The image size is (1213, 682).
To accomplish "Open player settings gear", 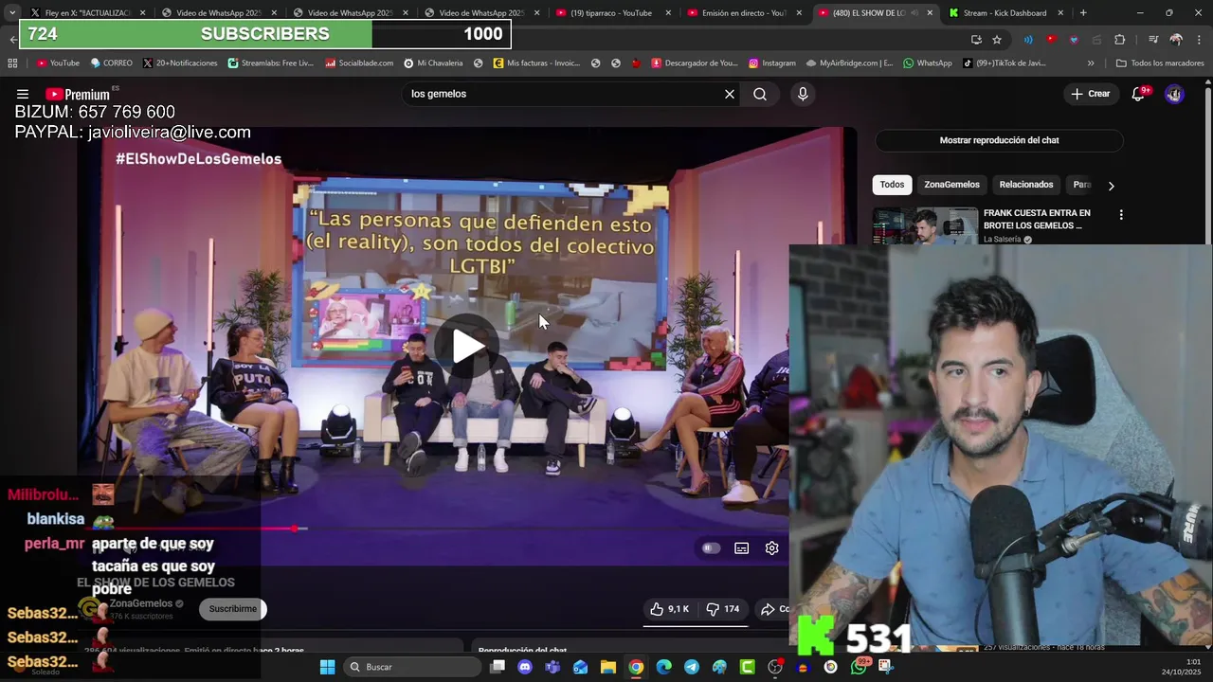I will 772,547.
